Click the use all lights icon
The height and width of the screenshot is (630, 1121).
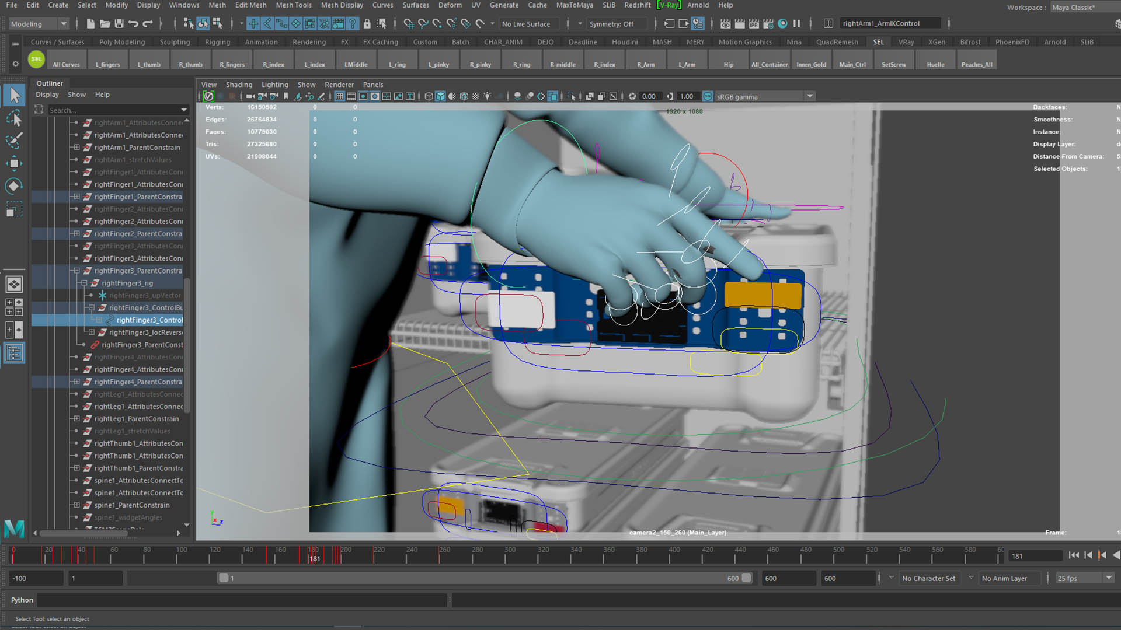coord(487,96)
